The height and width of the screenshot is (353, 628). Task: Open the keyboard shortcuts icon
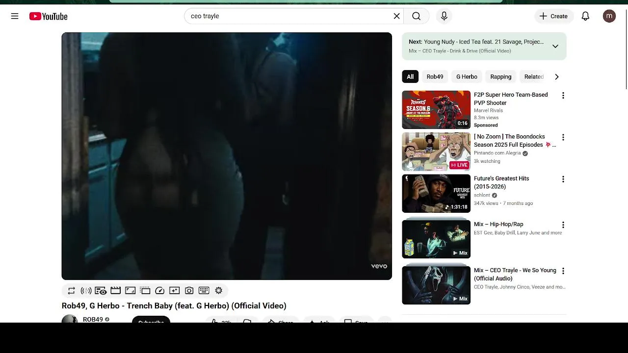point(204,291)
